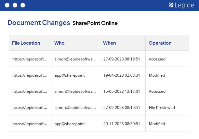
Task: Click app@sharepoint in 20-11-2023 row
Action: pyautogui.click(x=70, y=124)
